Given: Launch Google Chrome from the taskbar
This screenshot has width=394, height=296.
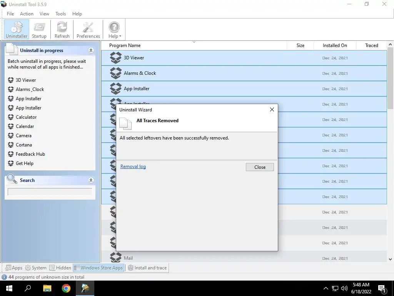Looking at the screenshot, I should click(66, 288).
